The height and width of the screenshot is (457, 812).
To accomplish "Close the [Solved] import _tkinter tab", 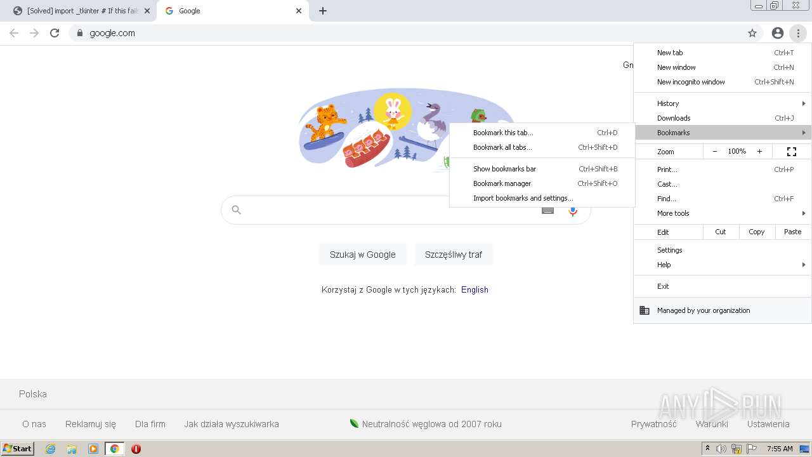I will tap(147, 11).
